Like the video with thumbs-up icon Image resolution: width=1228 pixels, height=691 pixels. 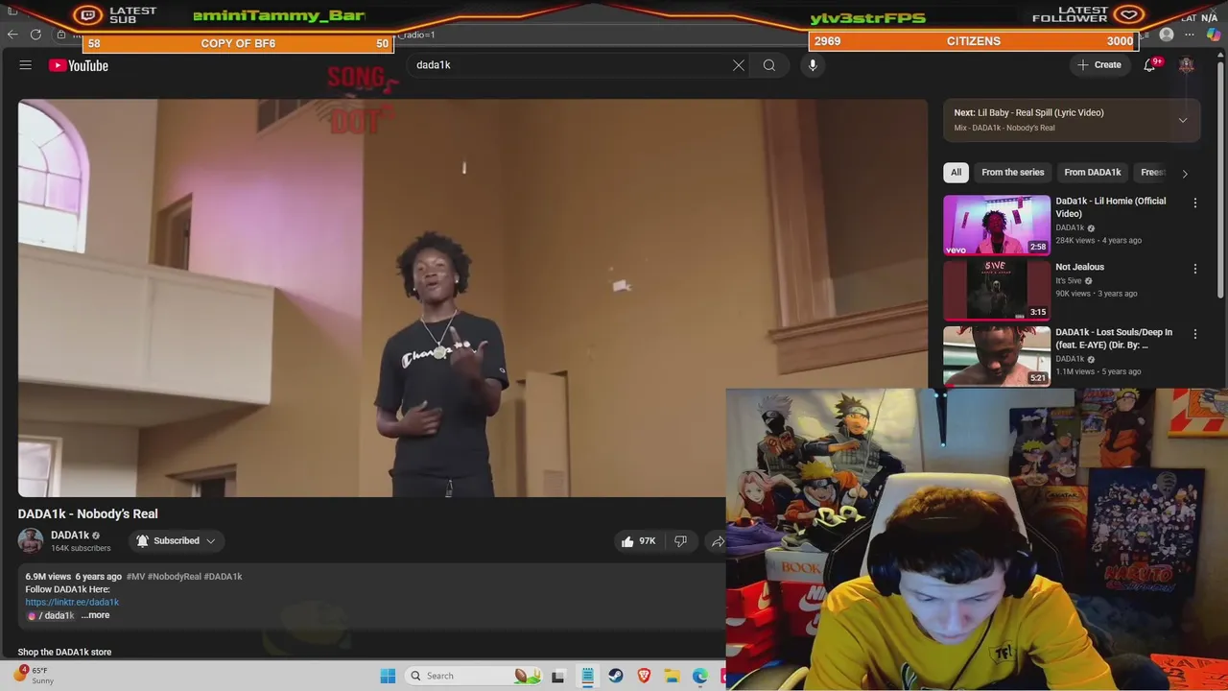point(627,541)
